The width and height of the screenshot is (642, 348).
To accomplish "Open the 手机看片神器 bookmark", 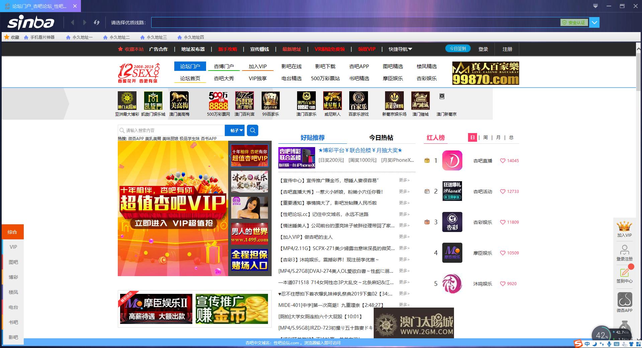I will 39,37.
